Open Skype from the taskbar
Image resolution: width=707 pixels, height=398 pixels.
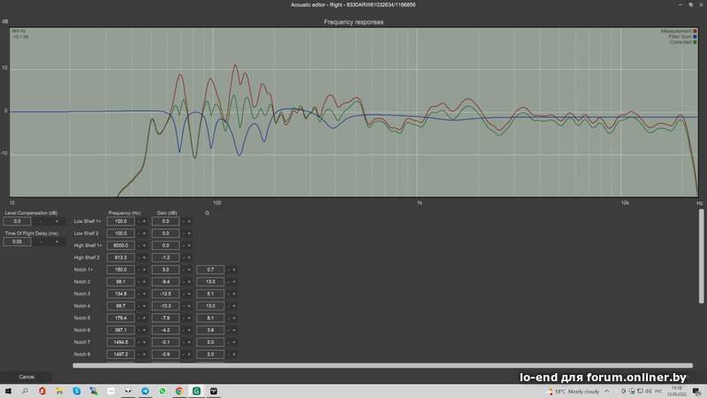click(x=77, y=391)
